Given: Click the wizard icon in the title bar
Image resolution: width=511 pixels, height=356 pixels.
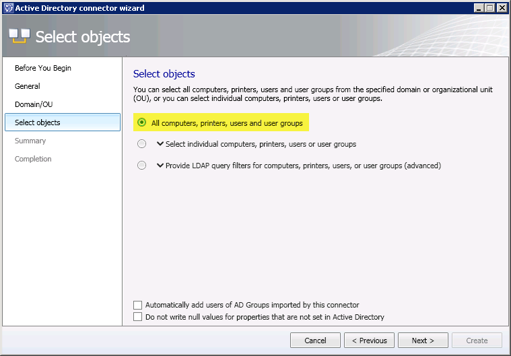Looking at the screenshot, I should (8, 8).
